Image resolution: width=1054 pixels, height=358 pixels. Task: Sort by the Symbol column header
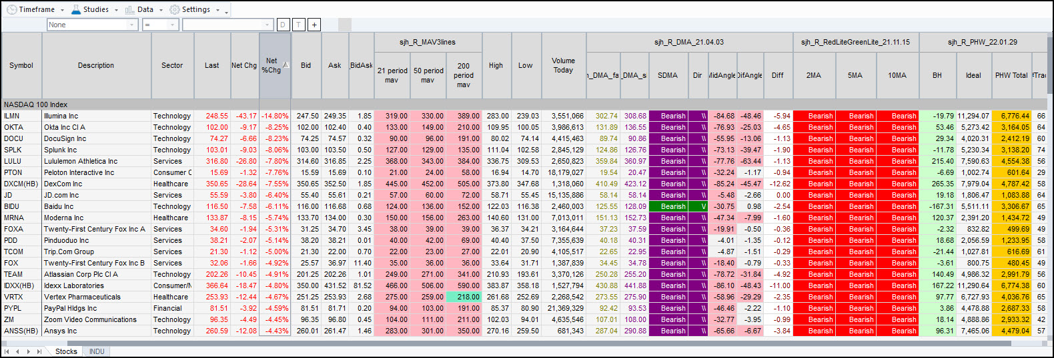coord(21,65)
